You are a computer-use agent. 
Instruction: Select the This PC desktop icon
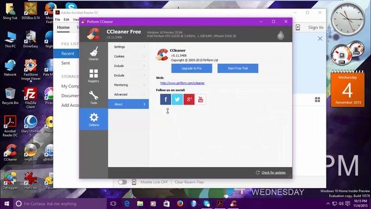10,40
